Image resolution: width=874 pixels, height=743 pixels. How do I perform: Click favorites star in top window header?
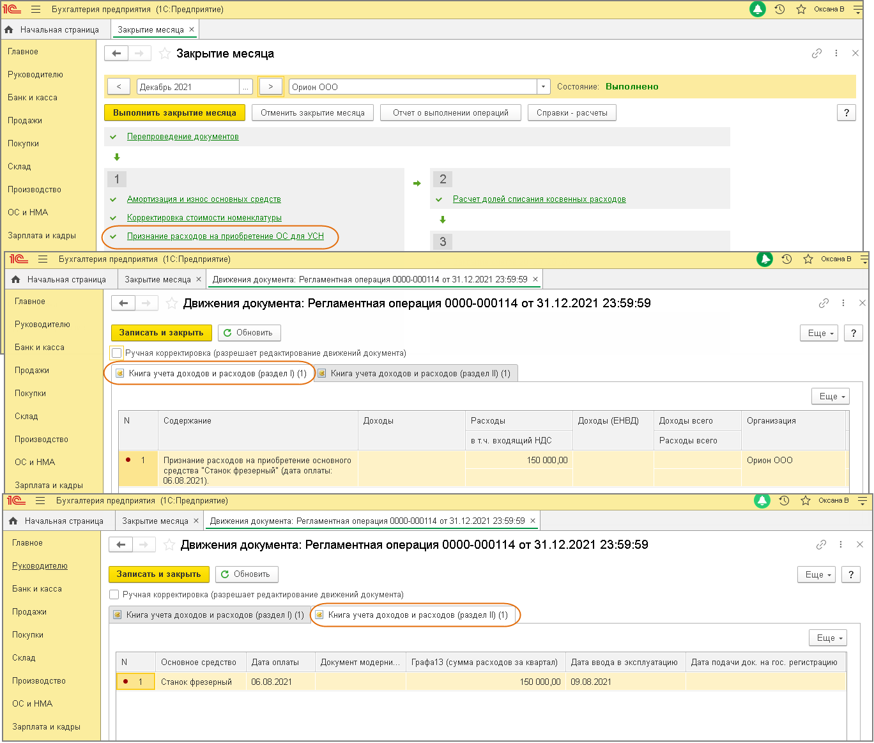(801, 10)
